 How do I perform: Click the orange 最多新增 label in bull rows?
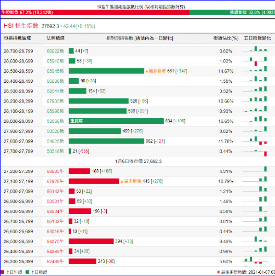(131, 181)
